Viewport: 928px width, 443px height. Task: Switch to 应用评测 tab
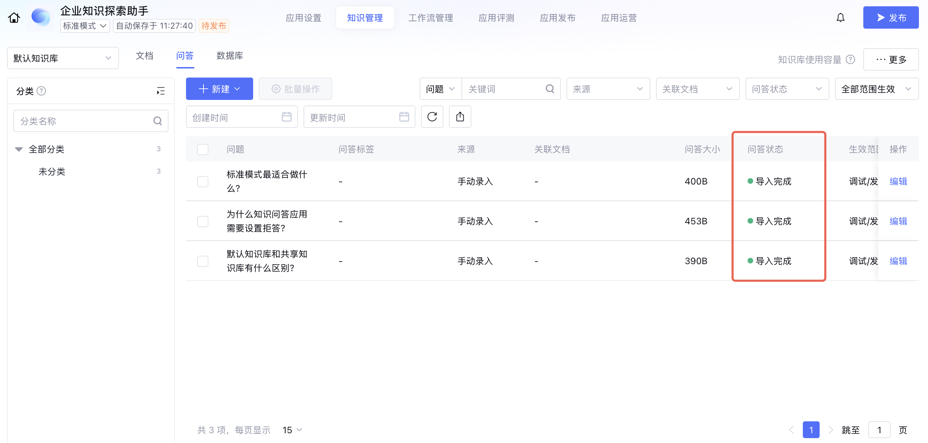(496, 17)
